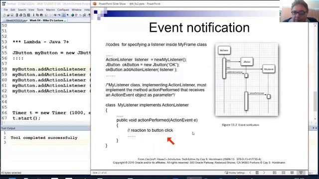Viewport: 319px width, 179px height.
Task: Switch to the first Week04 document tab
Action: click(x=15, y=20)
